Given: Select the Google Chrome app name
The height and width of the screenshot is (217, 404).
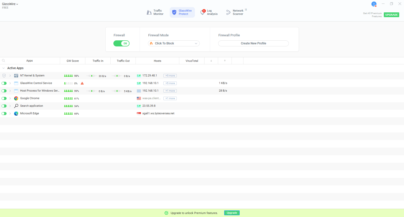Looking at the screenshot, I should pyautogui.click(x=30, y=98).
